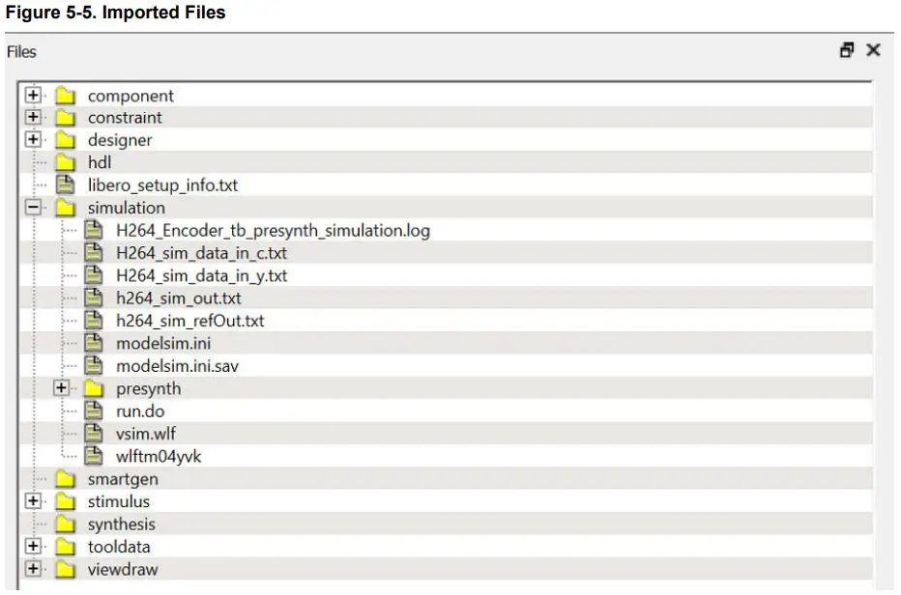Click the modelsim.ini file icon

pos(93,343)
